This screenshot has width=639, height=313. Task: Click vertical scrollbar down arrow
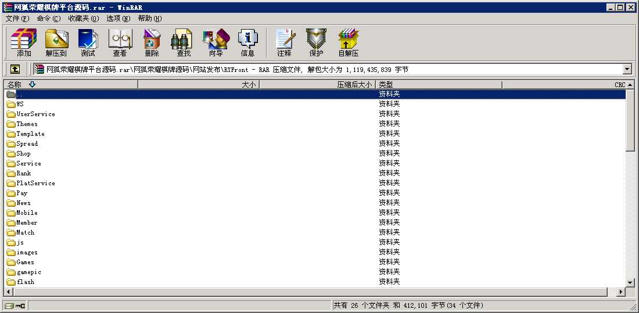[x=630, y=282]
